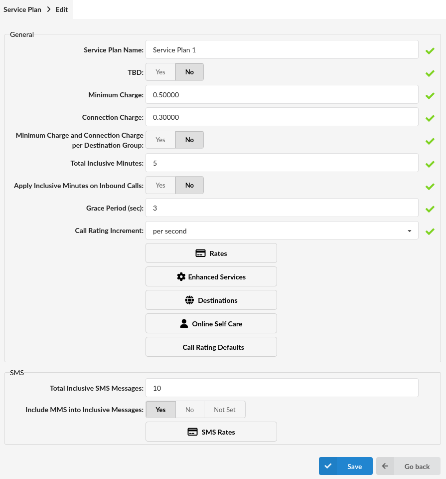Click the gear icon on Enhanced Services
446x479 pixels.
pyautogui.click(x=181, y=277)
